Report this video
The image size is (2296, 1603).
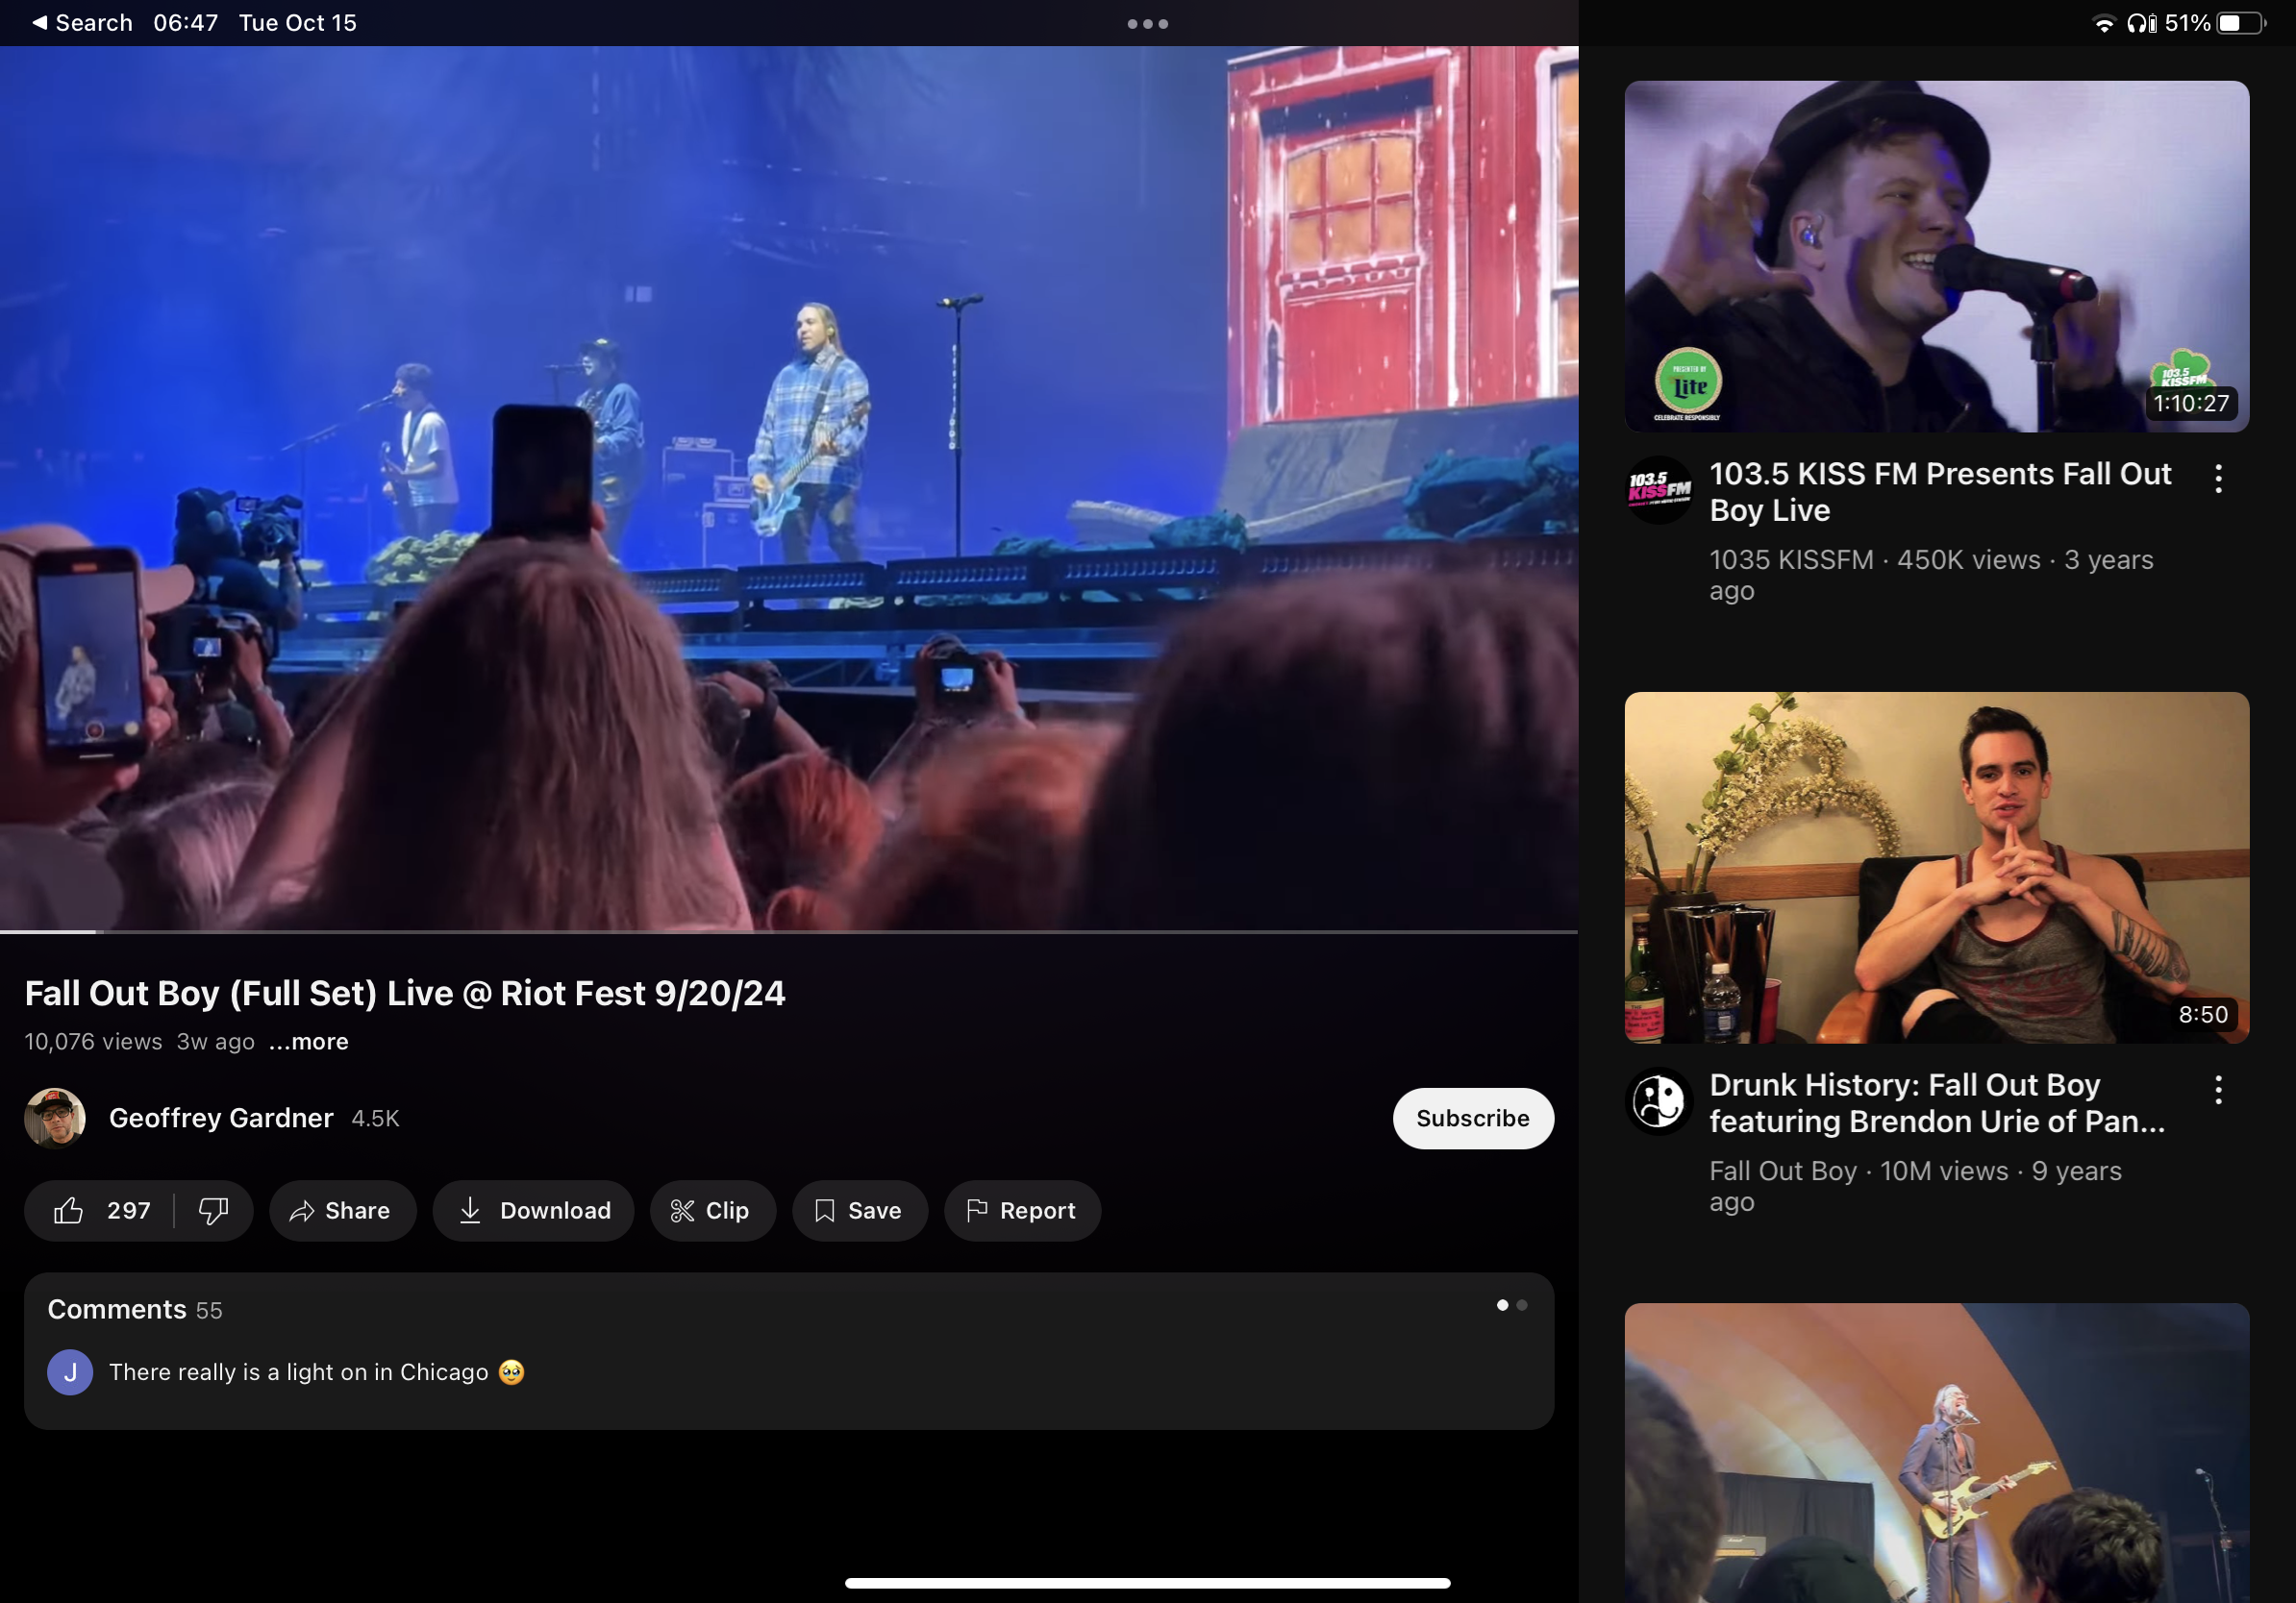1022,1210
